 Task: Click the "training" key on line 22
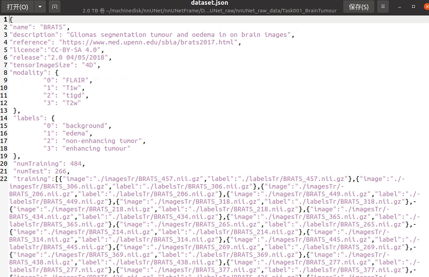32,179
